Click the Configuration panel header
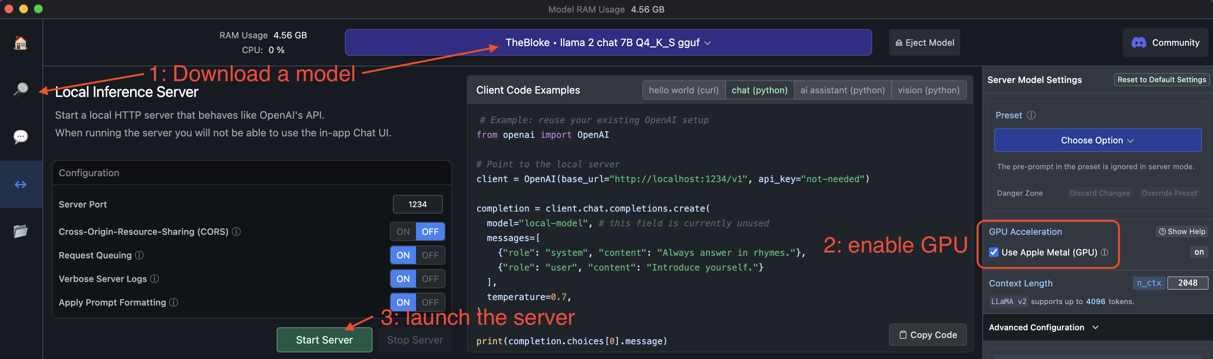This screenshot has height=359, width=1213. (252, 173)
